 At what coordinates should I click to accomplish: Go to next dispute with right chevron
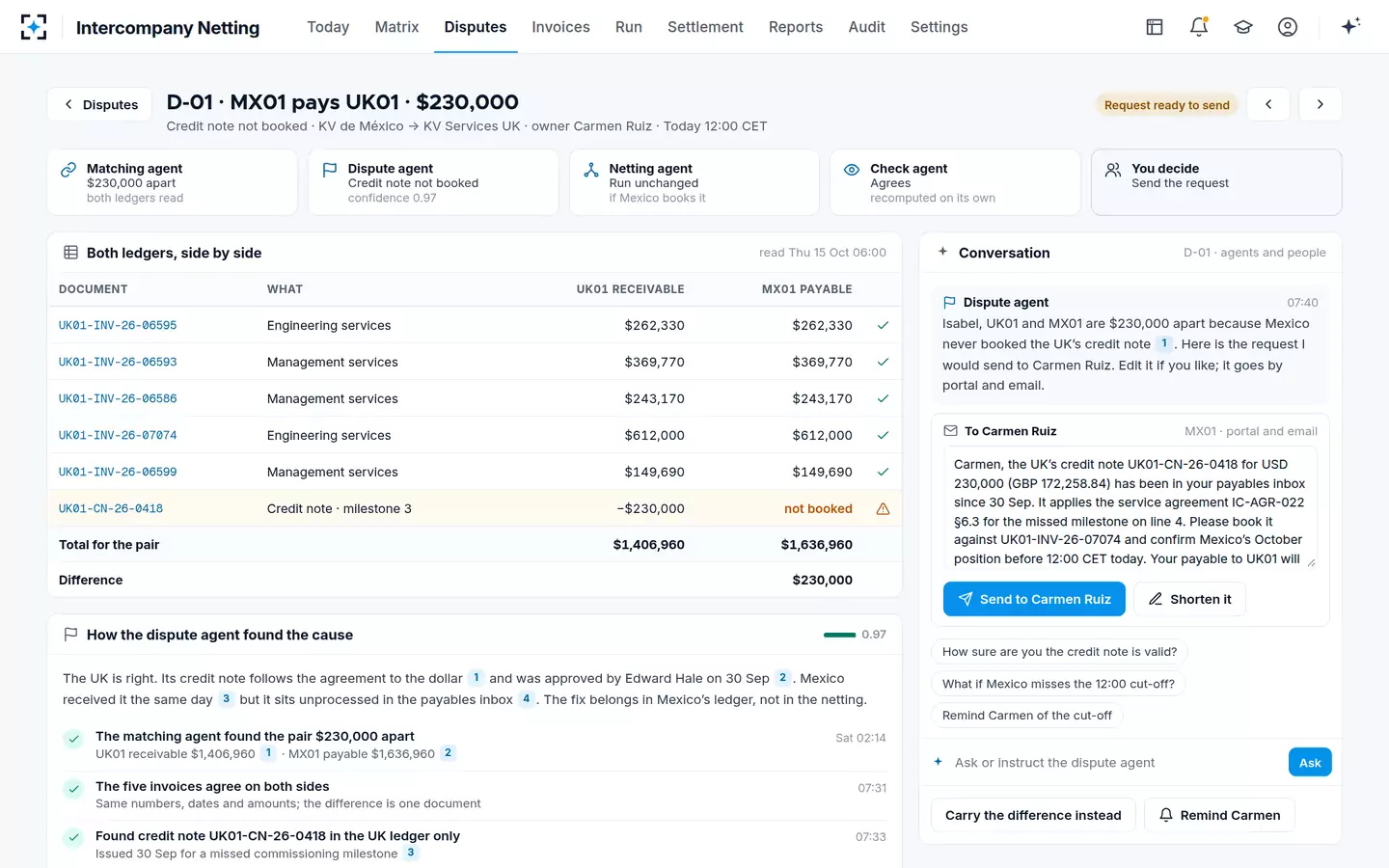1321,104
